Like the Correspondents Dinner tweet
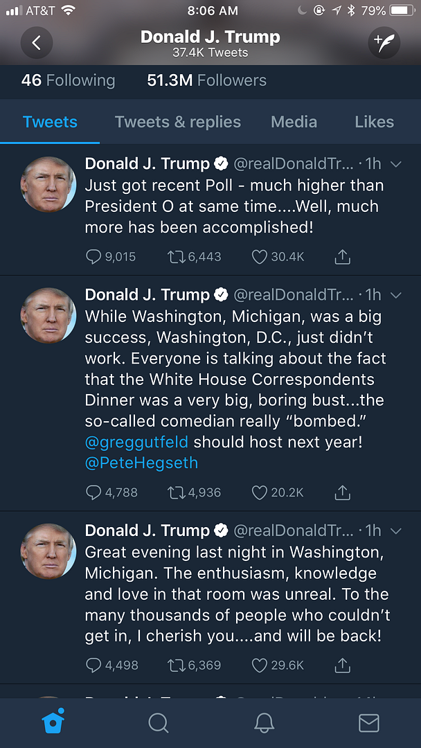Image resolution: width=421 pixels, height=748 pixels. click(260, 492)
